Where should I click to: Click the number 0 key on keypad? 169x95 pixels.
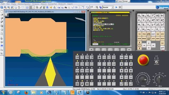tap(158, 29)
